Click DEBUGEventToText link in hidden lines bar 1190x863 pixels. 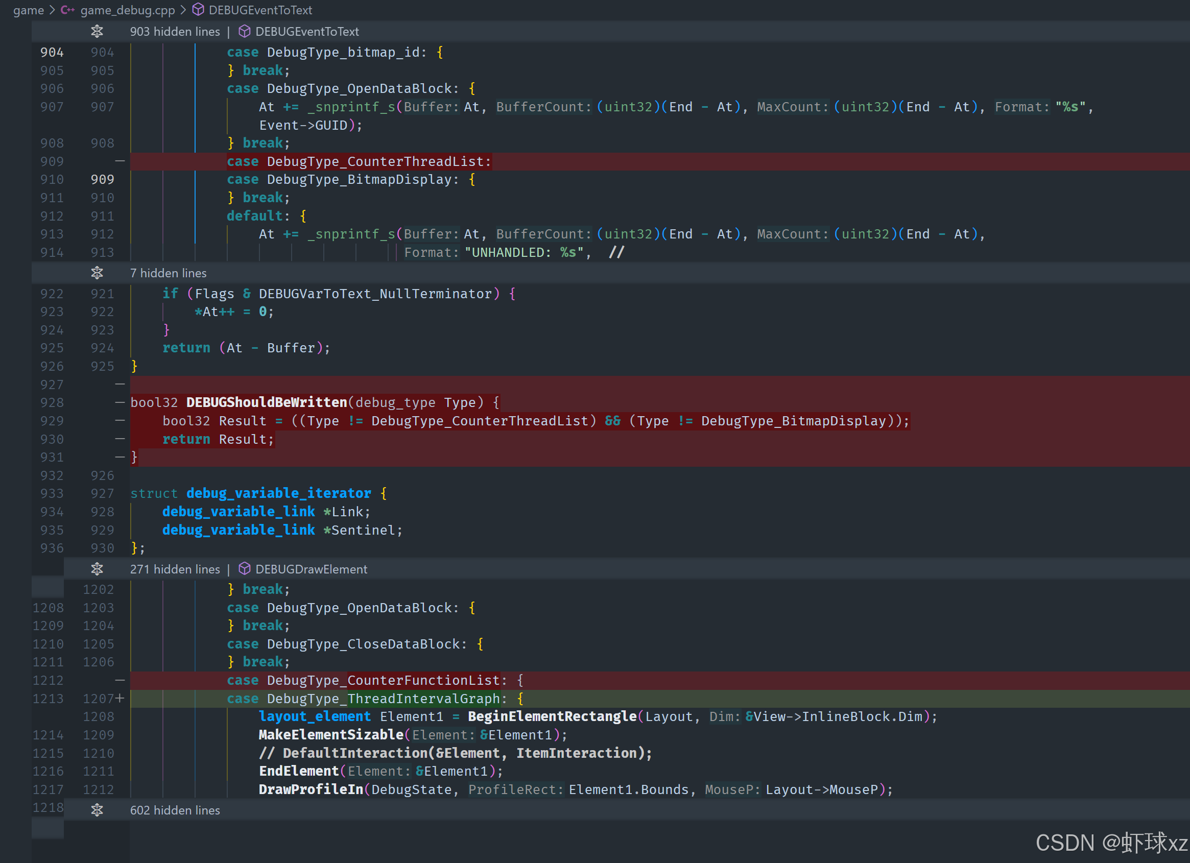pos(307,32)
